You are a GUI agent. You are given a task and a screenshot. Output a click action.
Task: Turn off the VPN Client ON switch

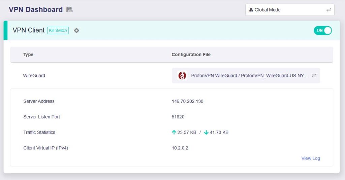tap(323, 31)
